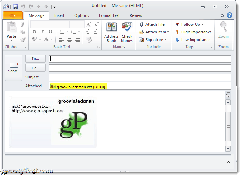This screenshot has width=242, height=177.
Task: Expand the numbering style dropdown arrow
Action: point(79,32)
